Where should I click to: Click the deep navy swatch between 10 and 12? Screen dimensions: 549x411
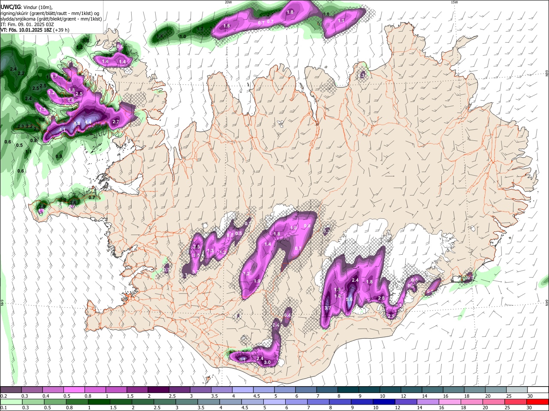383,402
